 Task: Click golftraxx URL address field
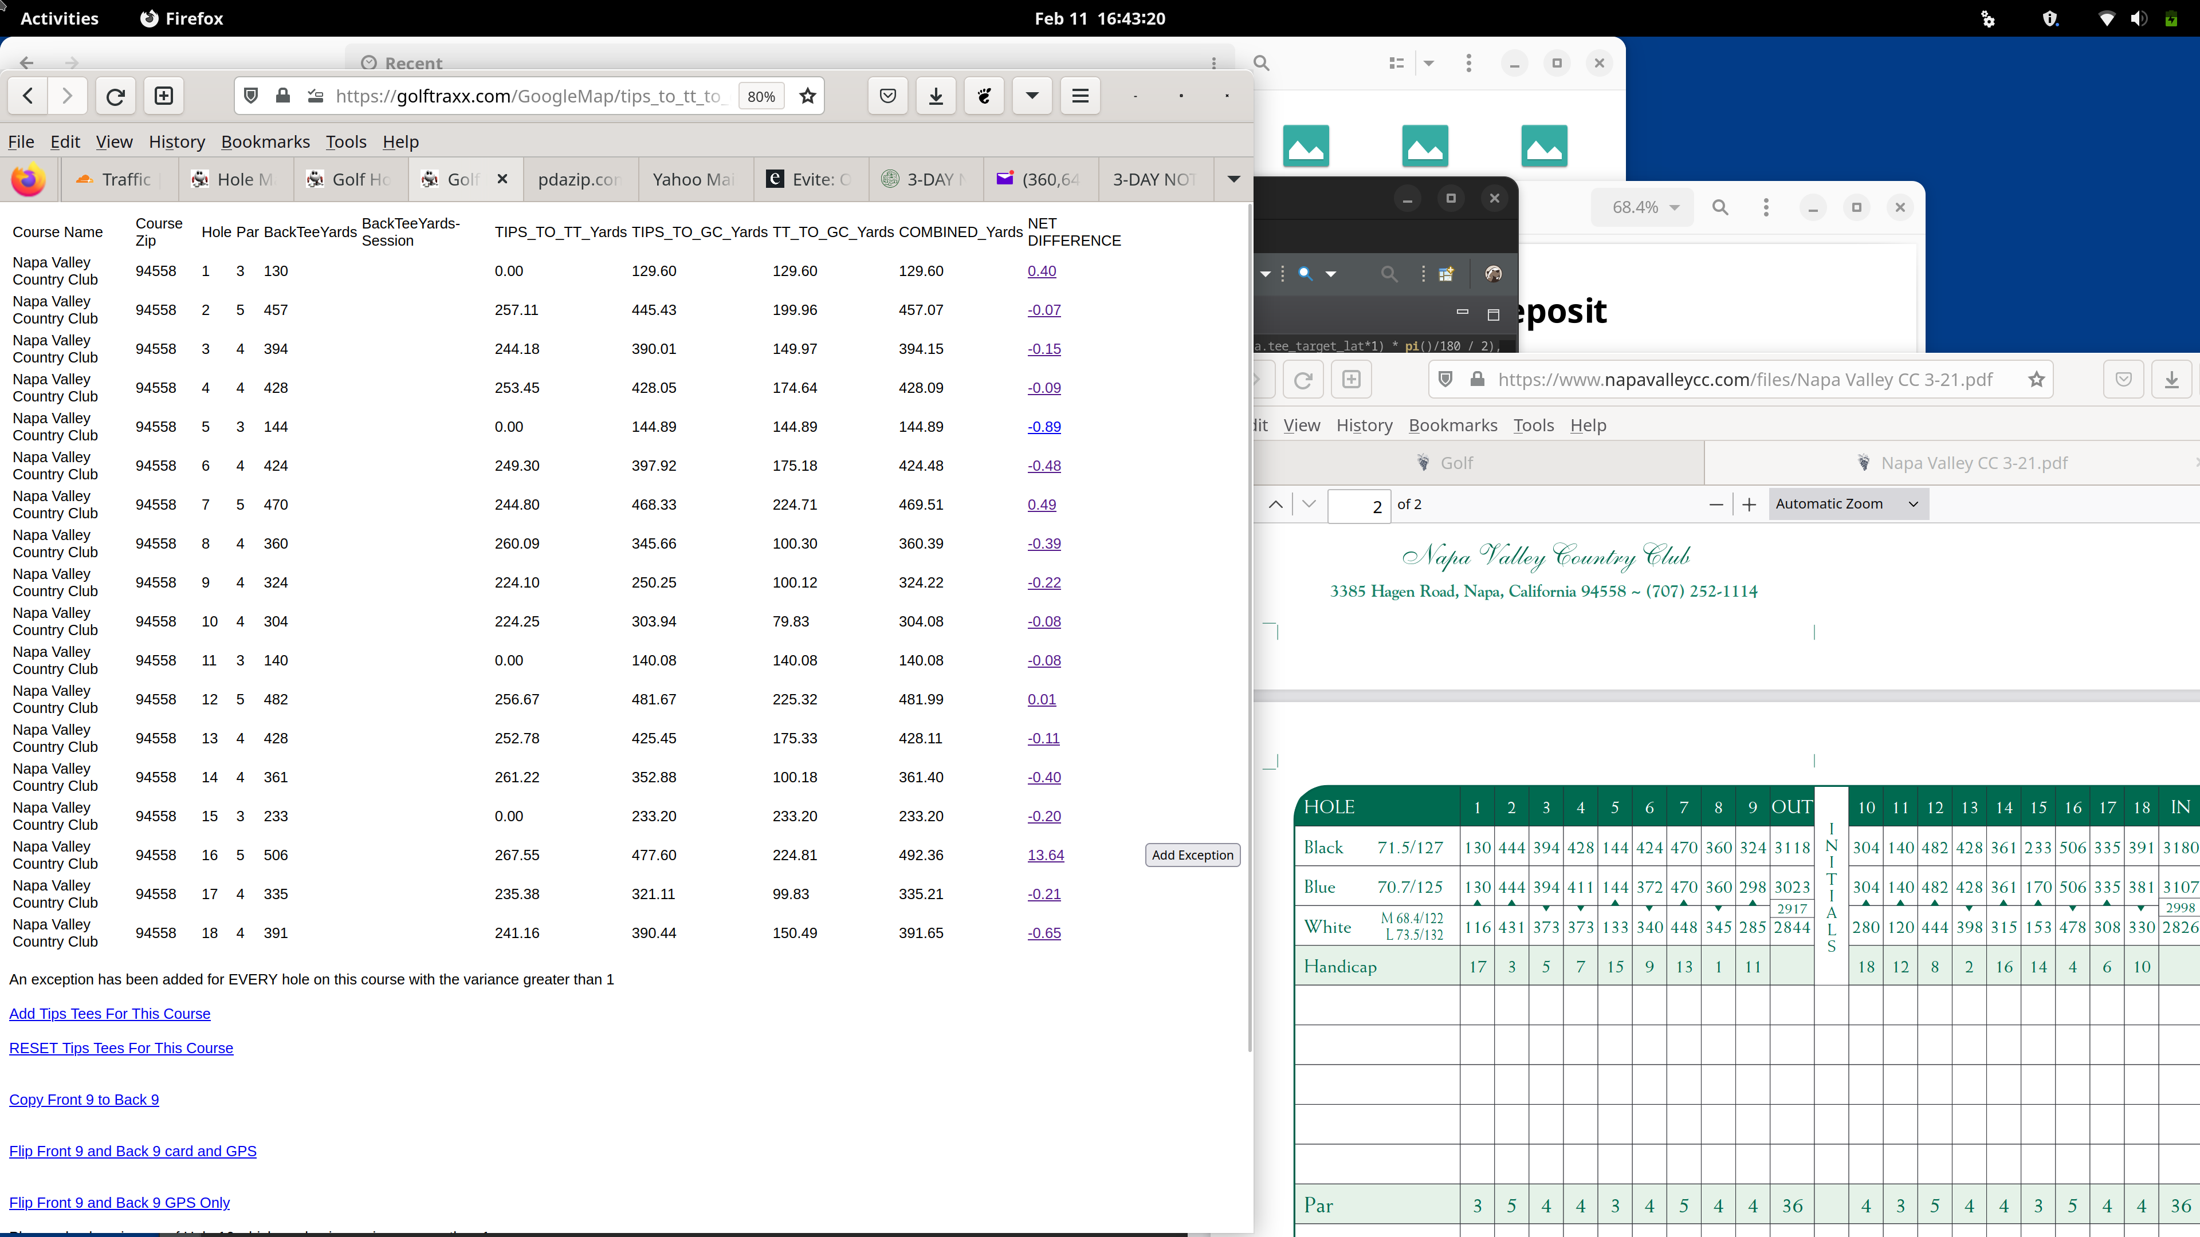(x=529, y=96)
